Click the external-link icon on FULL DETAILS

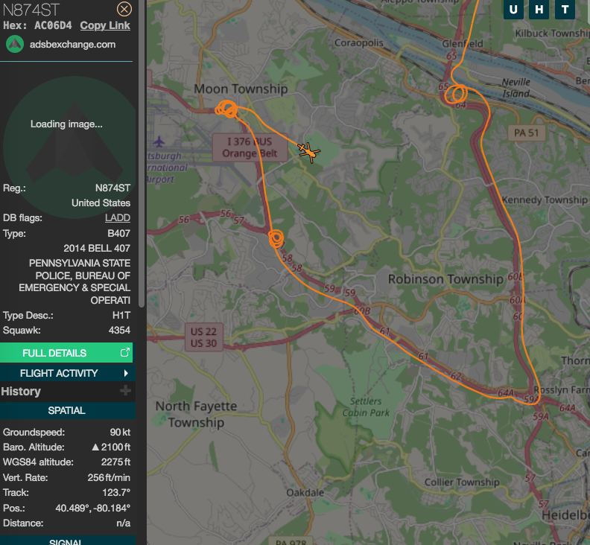(x=124, y=352)
